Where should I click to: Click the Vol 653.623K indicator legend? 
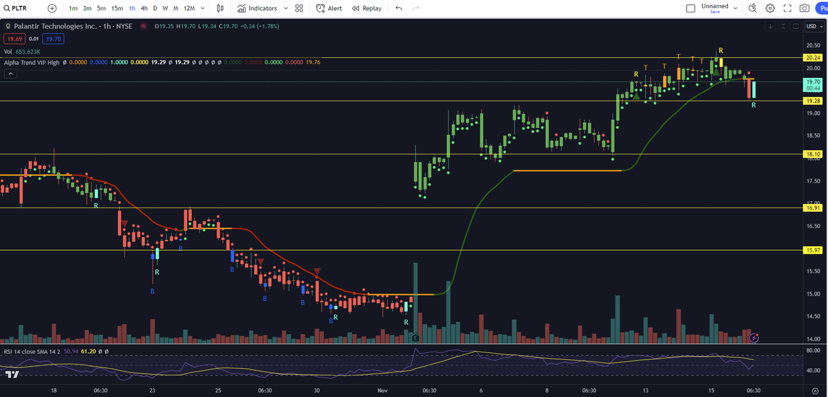tap(22, 51)
